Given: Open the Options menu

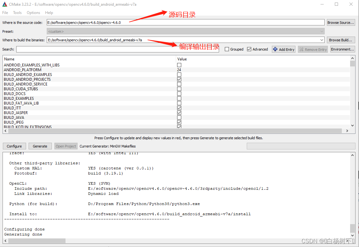Looking at the screenshot, I should pos(33,13).
